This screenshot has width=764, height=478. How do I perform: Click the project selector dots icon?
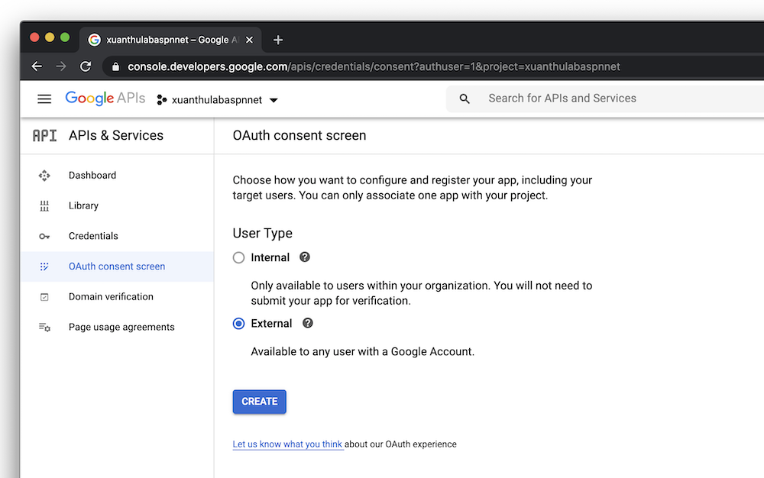point(162,100)
